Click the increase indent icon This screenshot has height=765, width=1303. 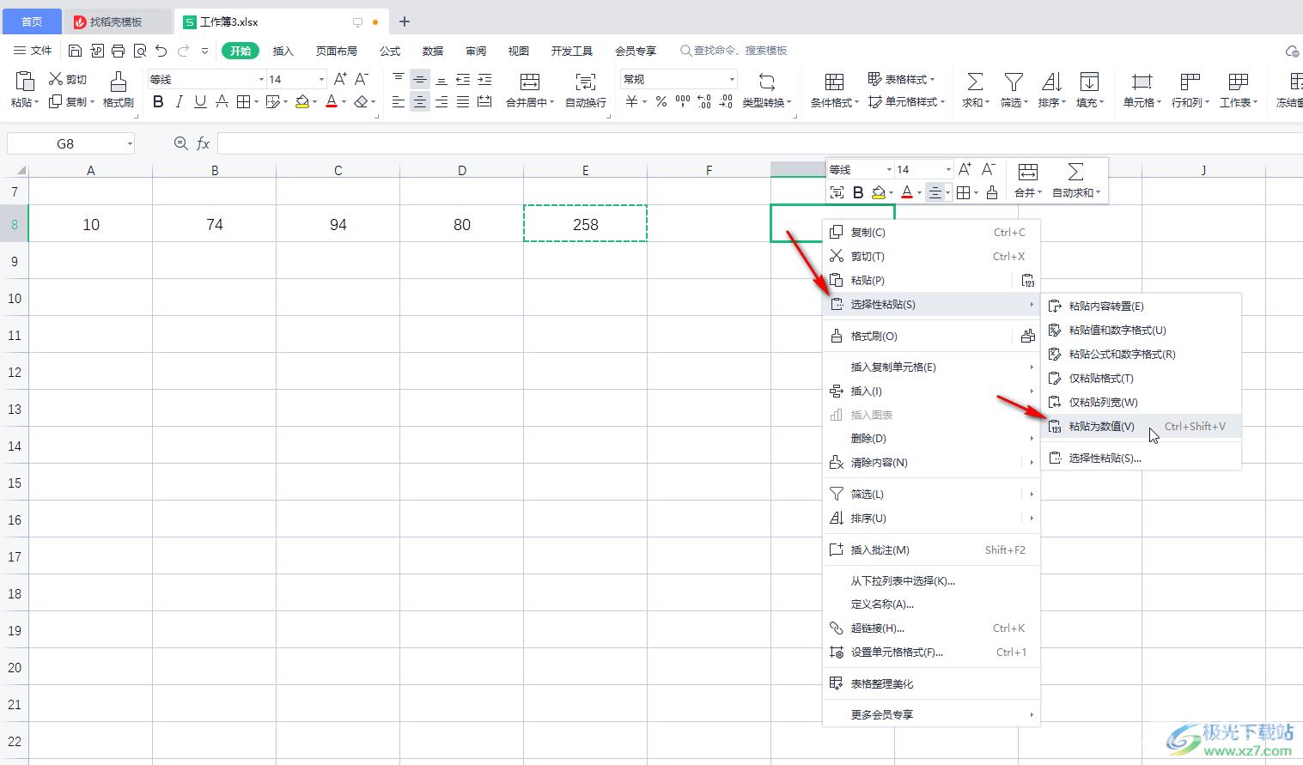click(x=484, y=79)
